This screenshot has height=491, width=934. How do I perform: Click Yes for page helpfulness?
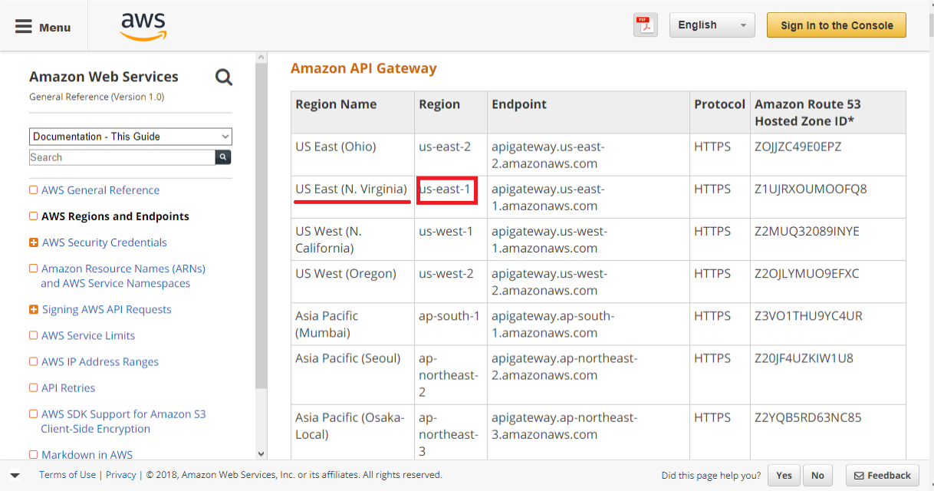[784, 476]
